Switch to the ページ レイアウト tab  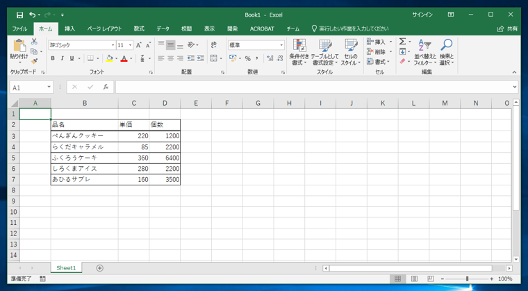(104, 29)
